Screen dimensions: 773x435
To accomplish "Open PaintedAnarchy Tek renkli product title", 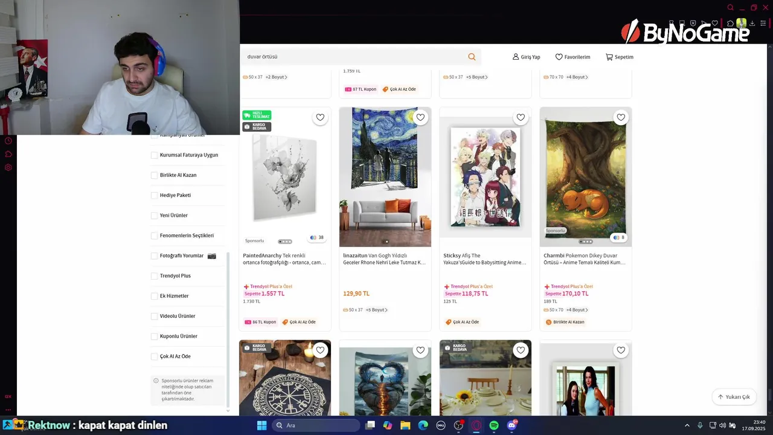I will click(284, 259).
